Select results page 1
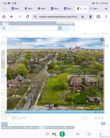This screenshot has width=110, height=138. click(x=103, y=124)
